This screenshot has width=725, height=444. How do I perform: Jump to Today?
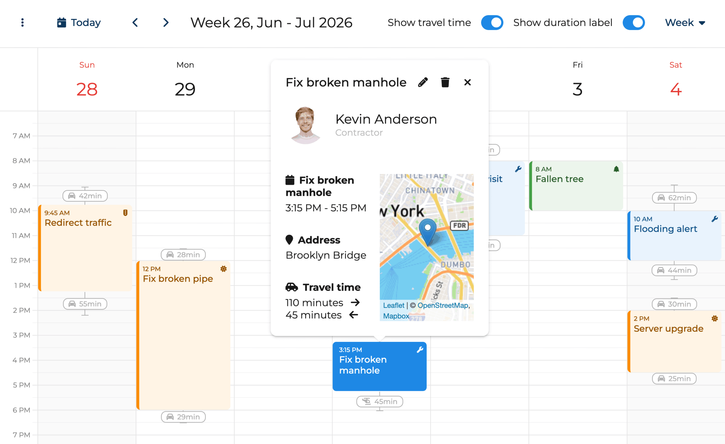click(x=79, y=23)
